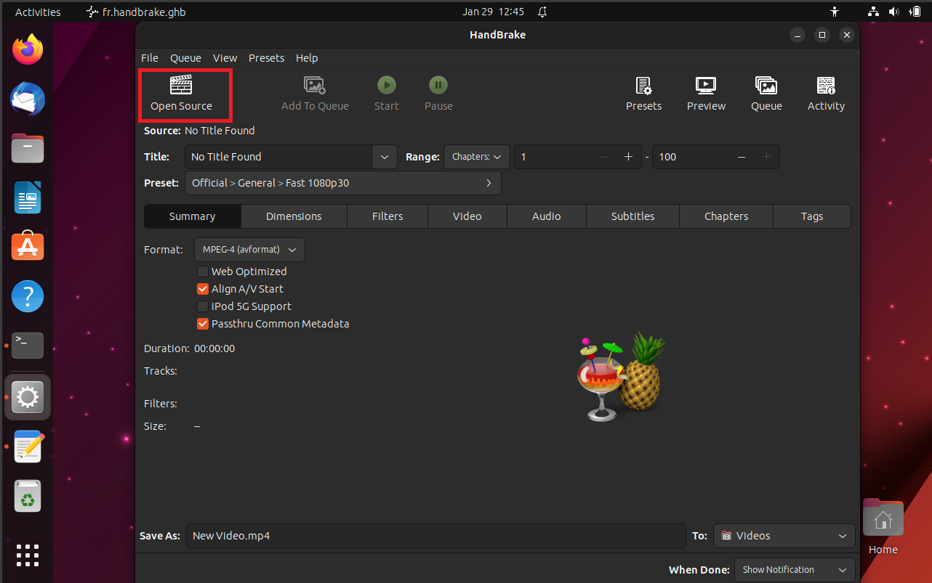This screenshot has height=583, width=932.
Task: Uncheck Passthru Common Metadata
Action: pos(202,323)
